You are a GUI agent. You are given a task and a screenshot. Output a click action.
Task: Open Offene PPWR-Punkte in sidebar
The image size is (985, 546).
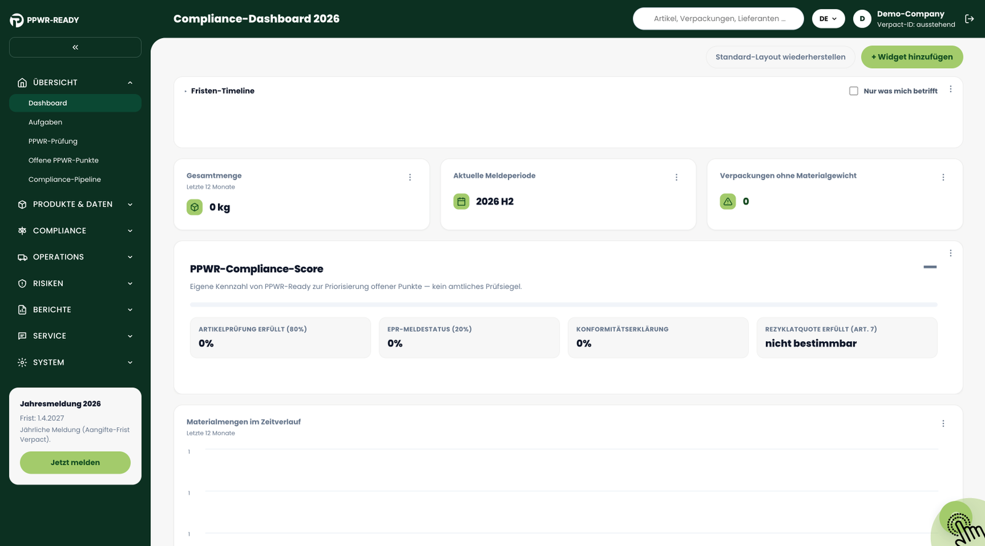75,160
